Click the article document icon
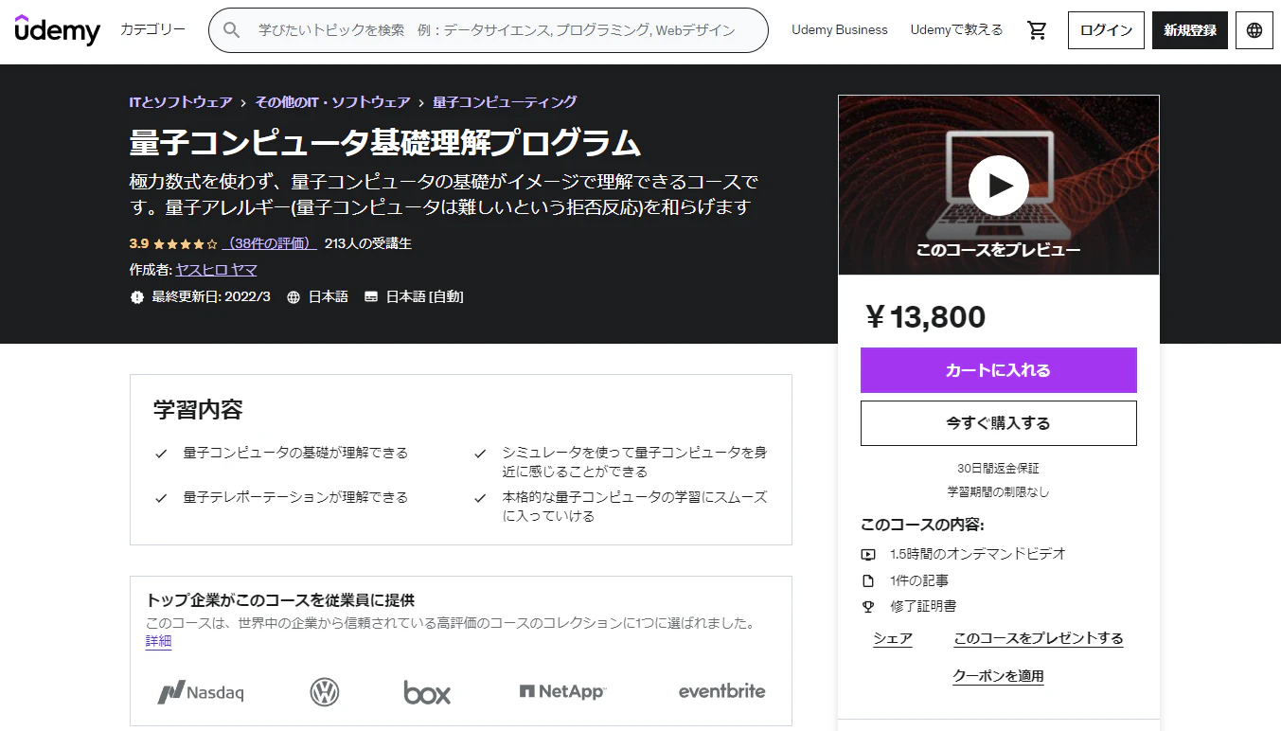Viewport: 1281px width, 731px height. (868, 580)
